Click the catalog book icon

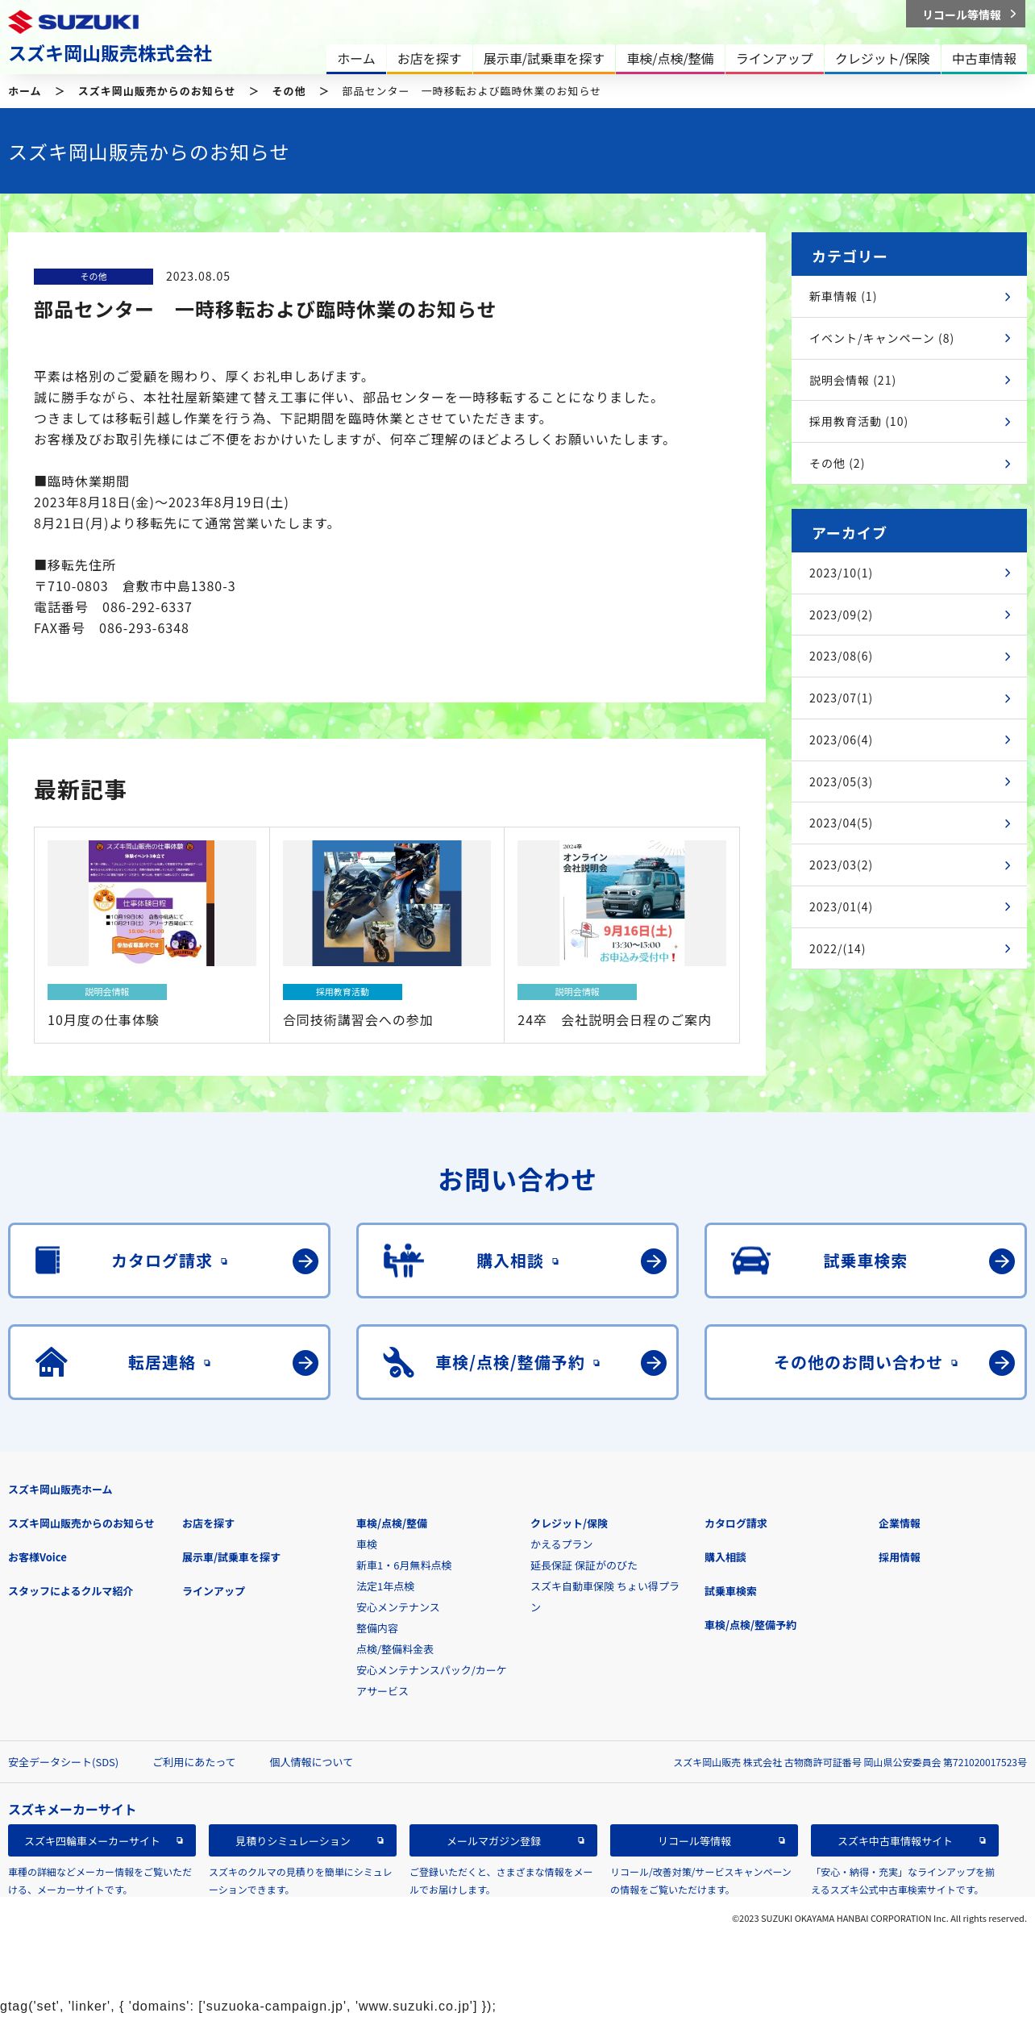tap(48, 1260)
